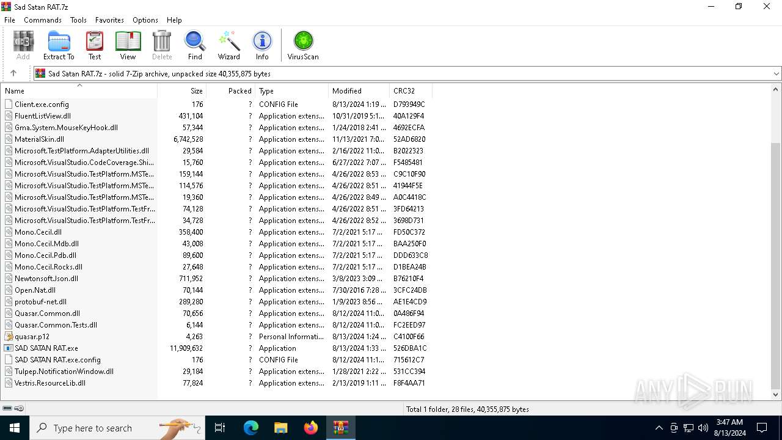Viewport: 782px width, 440px height.
Task: Open Task View on taskbar
Action: (x=220, y=428)
